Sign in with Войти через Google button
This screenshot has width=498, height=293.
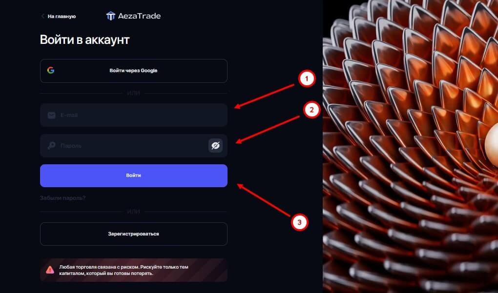point(134,71)
